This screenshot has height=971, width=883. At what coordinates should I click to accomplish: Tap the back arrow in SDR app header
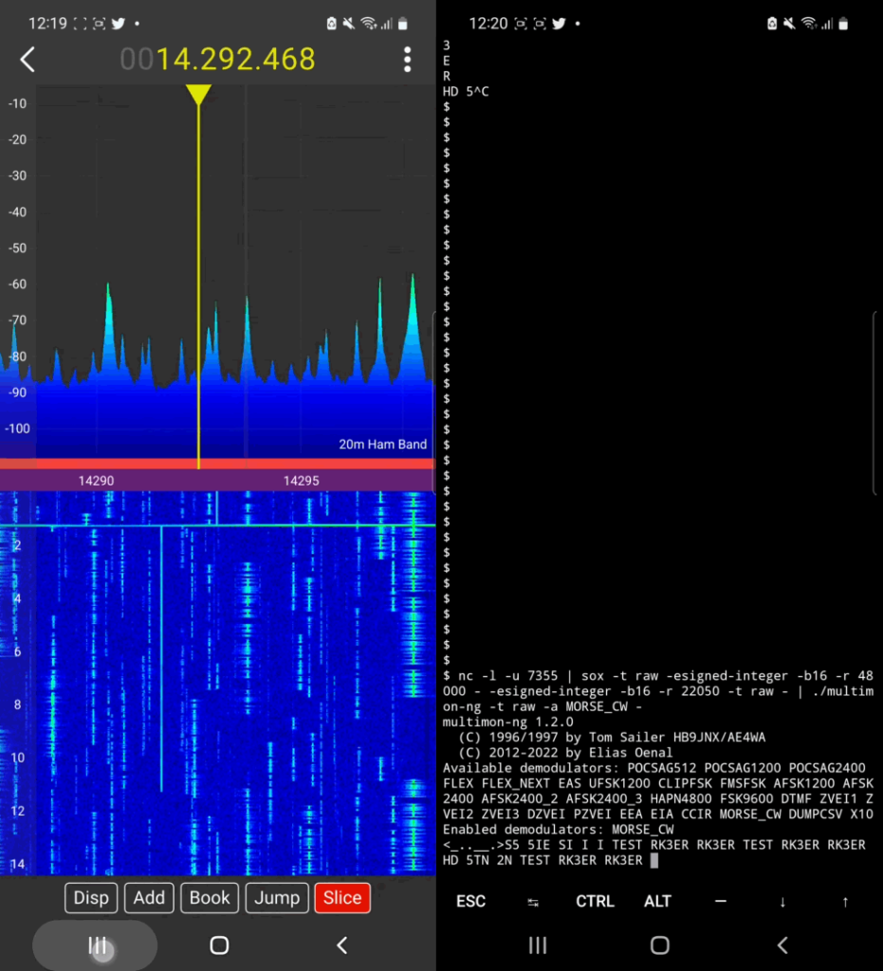(x=28, y=60)
